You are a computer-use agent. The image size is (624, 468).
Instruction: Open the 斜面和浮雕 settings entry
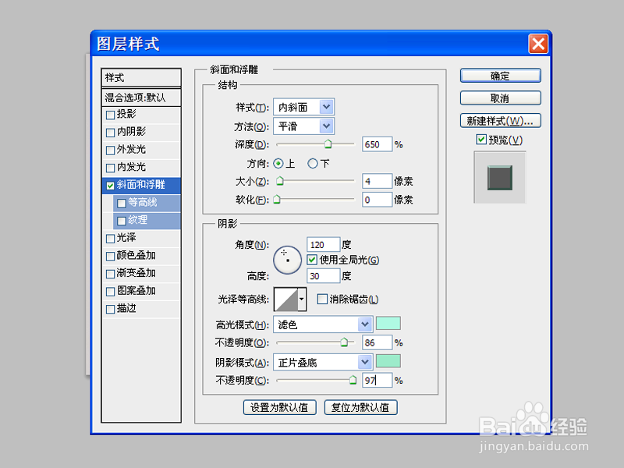pos(141,186)
